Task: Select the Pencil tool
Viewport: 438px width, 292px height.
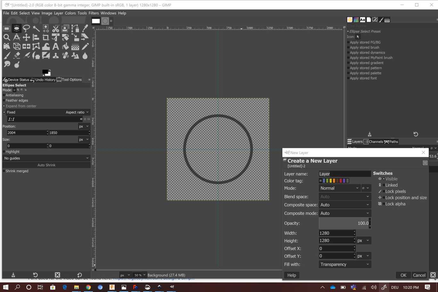Action: [x=85, y=46]
